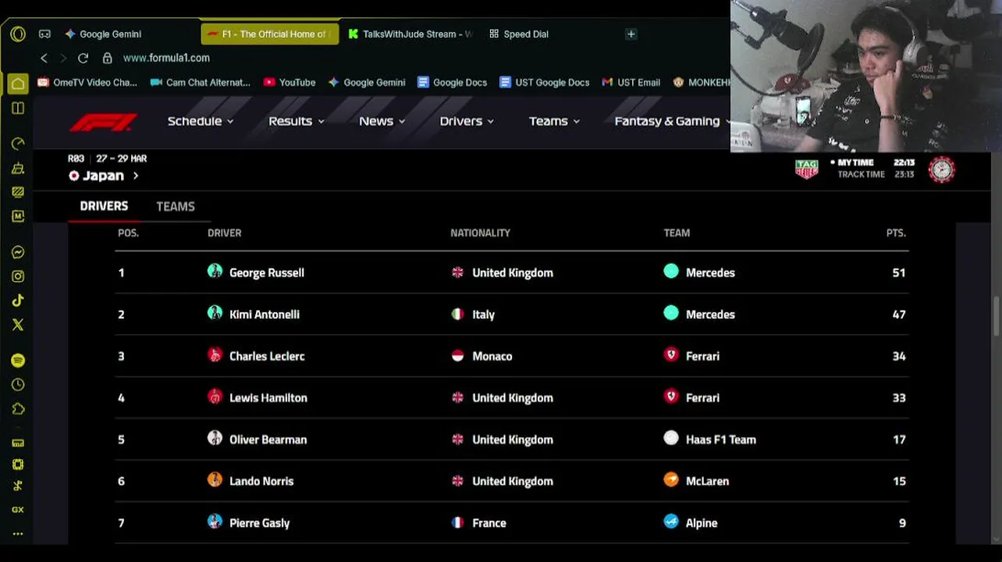
Task: Open the OmeTV Video Chat bookmark
Action: 87,82
